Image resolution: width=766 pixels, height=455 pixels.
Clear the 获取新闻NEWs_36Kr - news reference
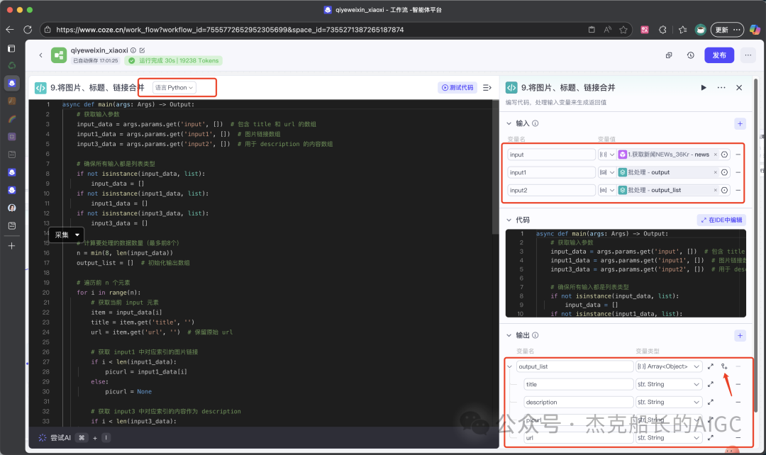[x=716, y=155]
